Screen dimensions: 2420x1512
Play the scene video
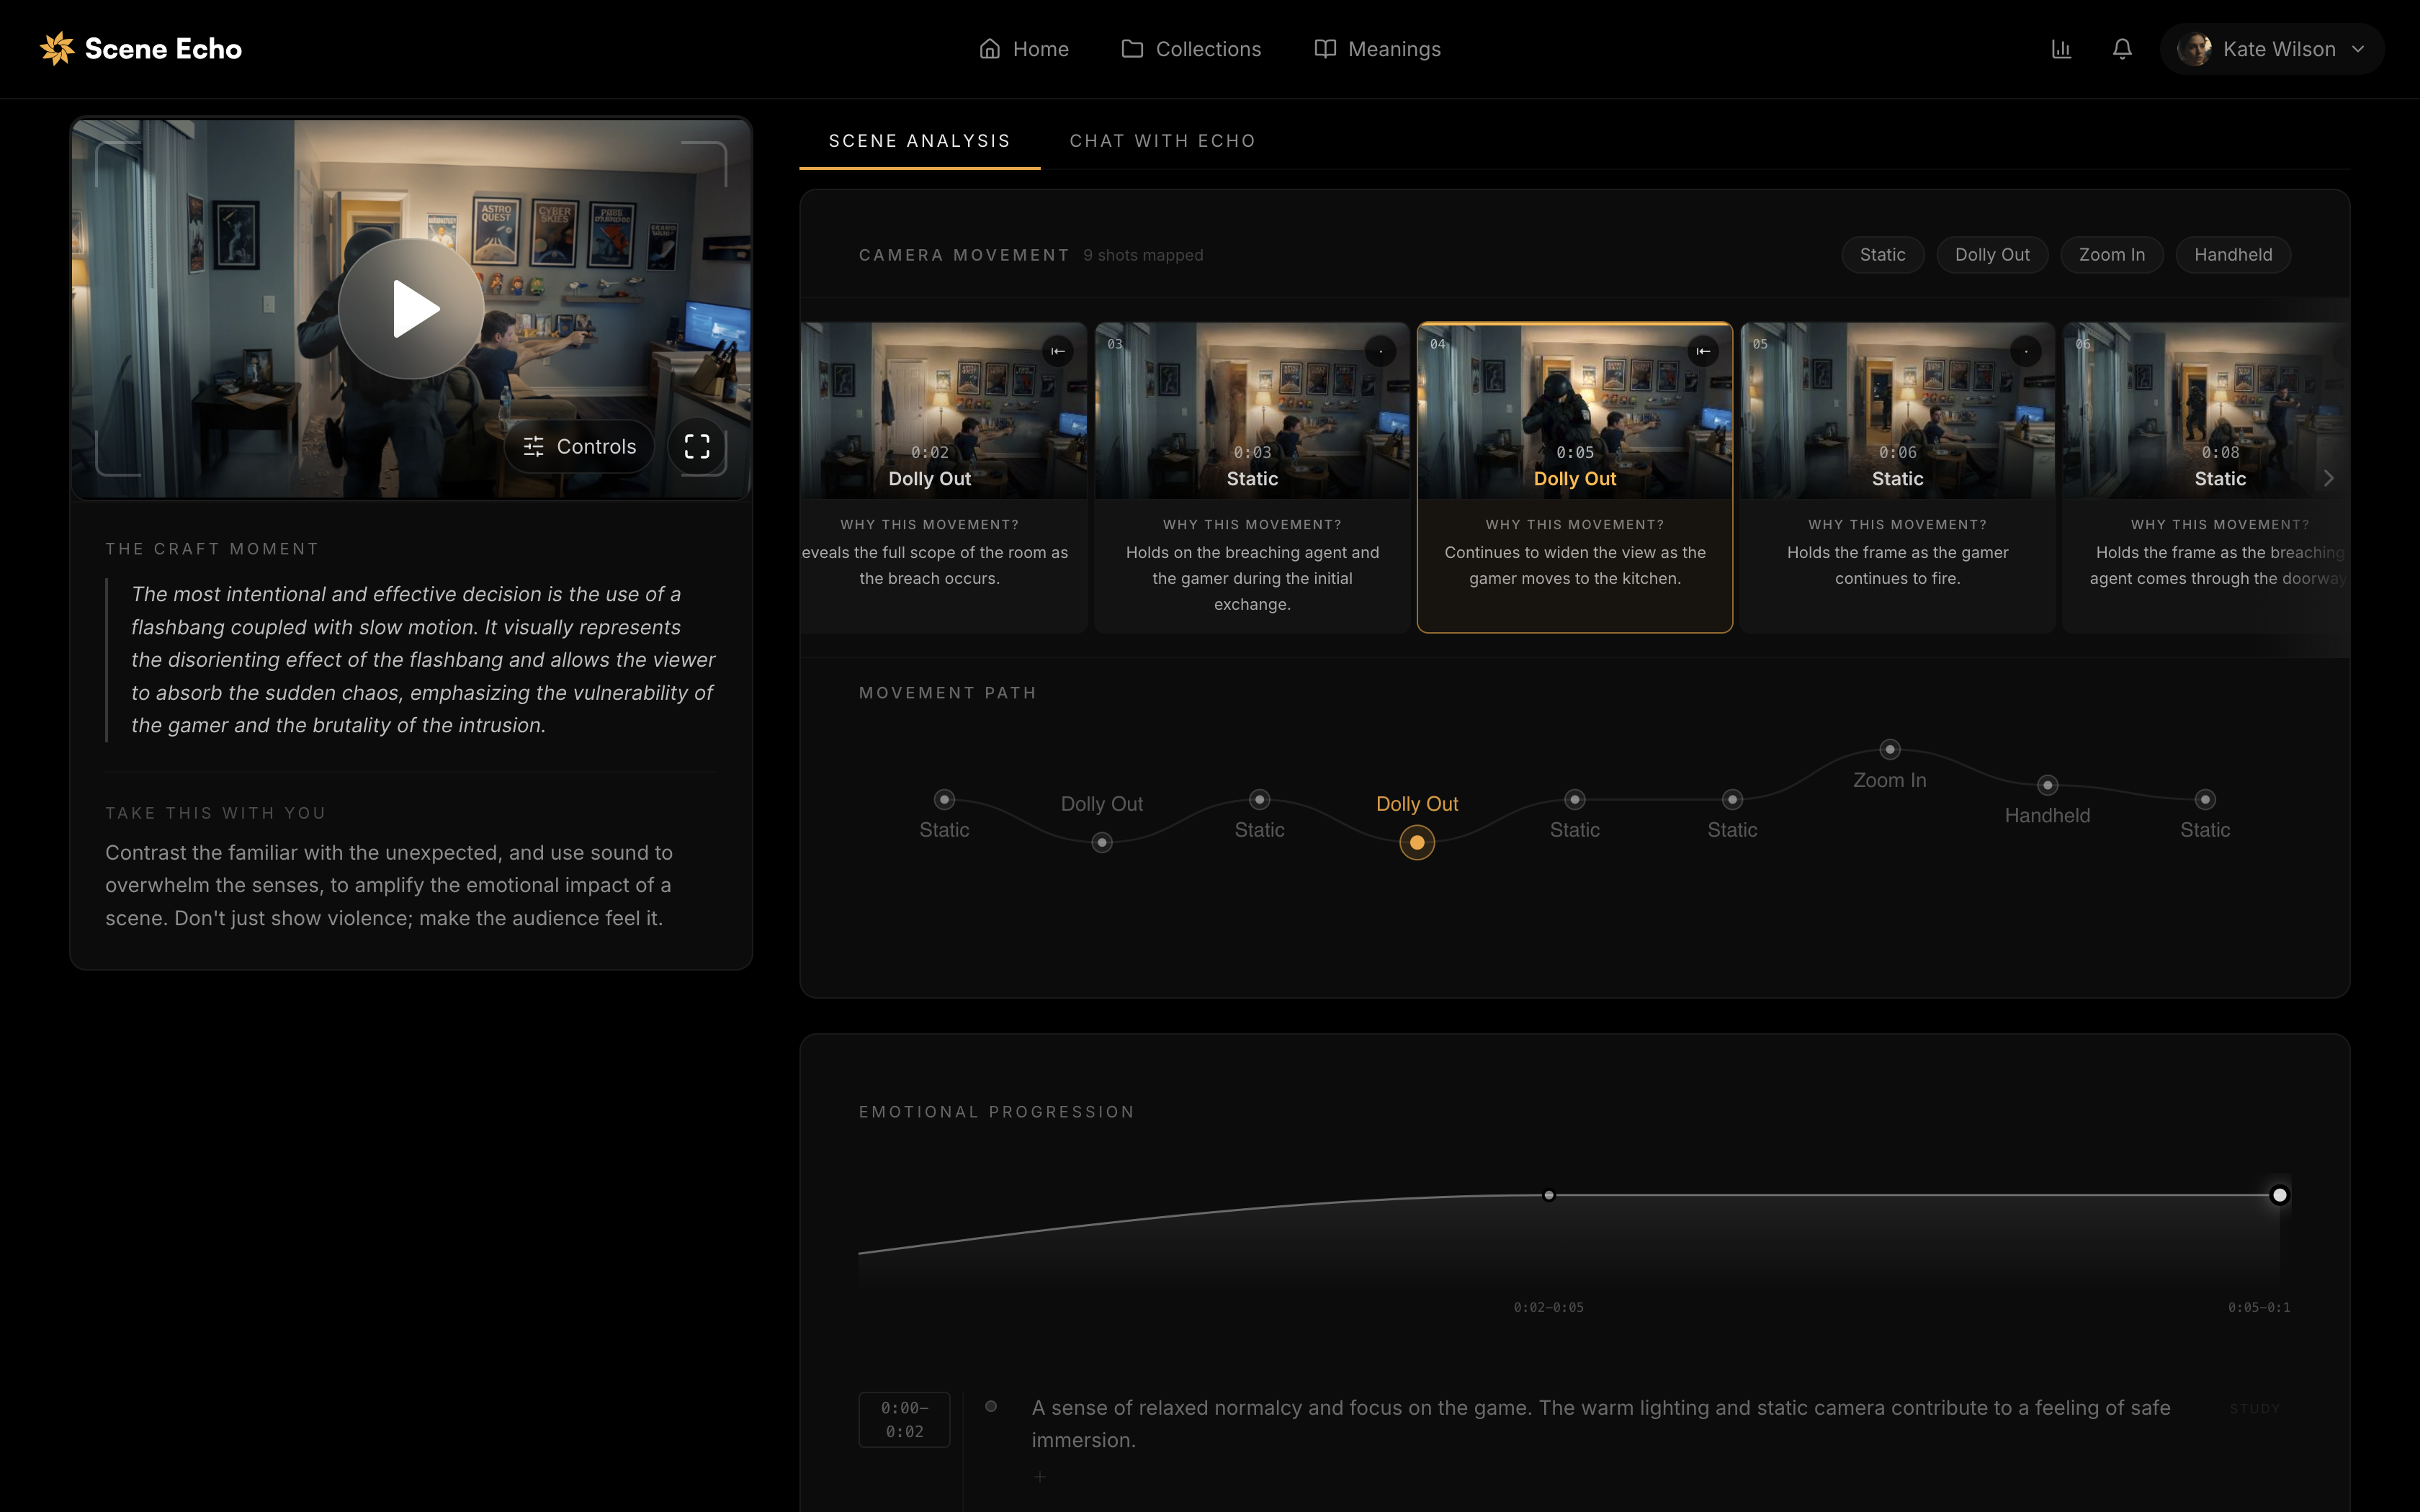pos(411,309)
